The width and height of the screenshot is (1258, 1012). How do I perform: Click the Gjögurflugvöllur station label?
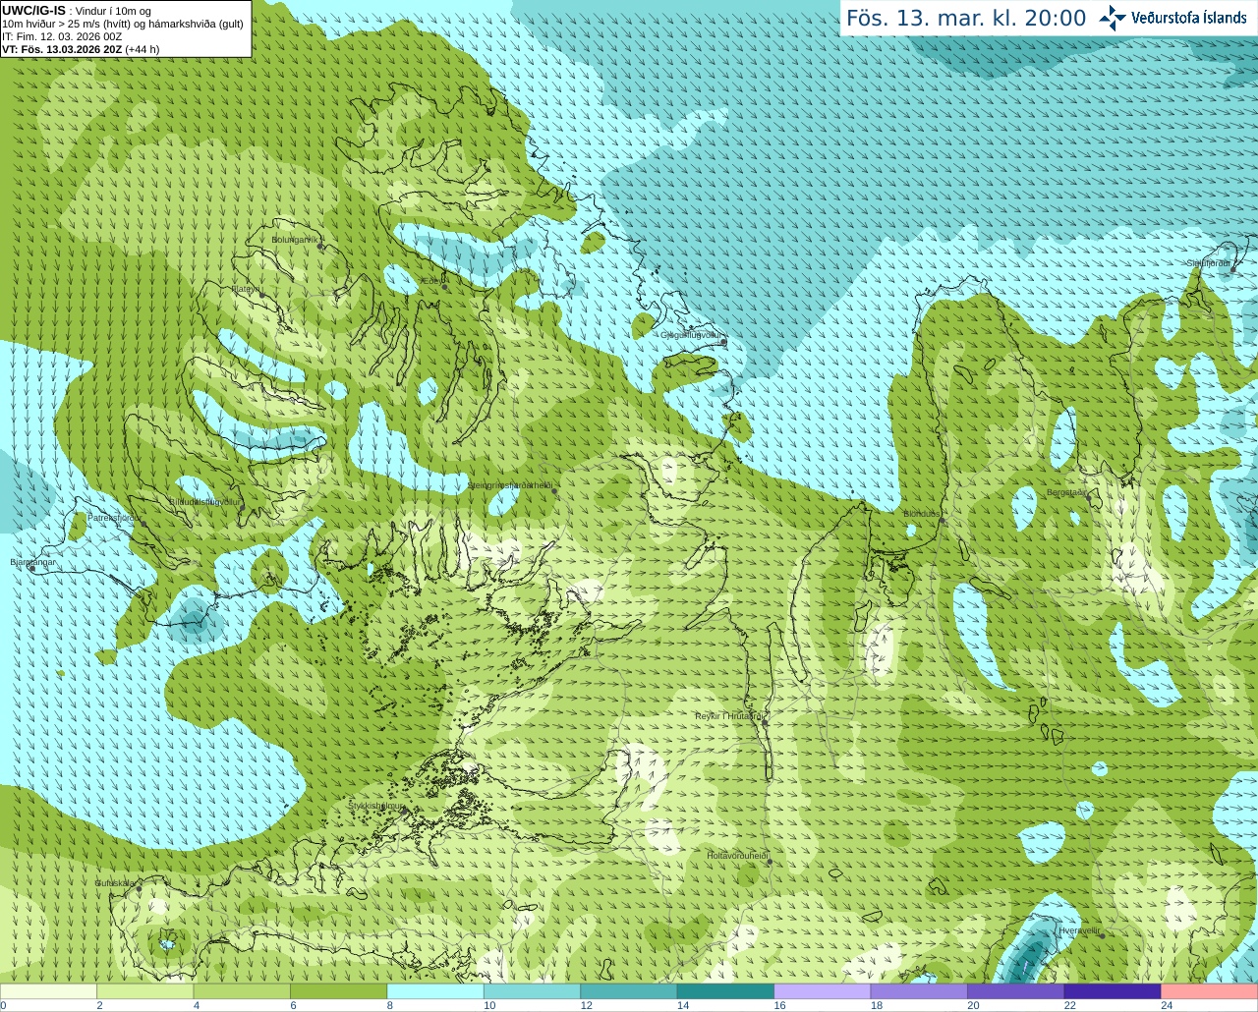pyautogui.click(x=692, y=335)
